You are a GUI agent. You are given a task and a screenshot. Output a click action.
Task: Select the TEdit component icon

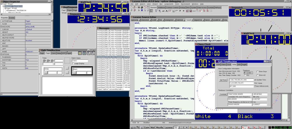pos(170,11)
